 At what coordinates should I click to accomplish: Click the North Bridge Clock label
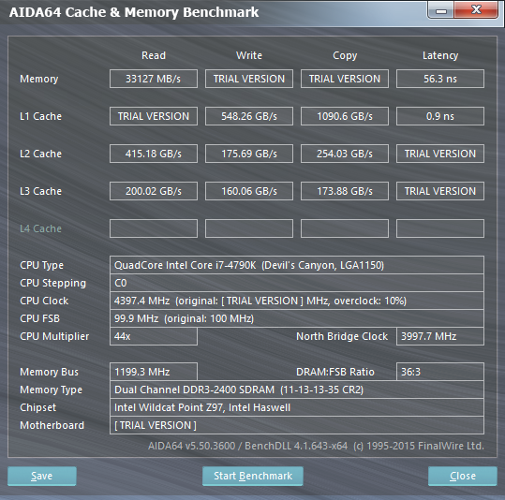click(342, 336)
